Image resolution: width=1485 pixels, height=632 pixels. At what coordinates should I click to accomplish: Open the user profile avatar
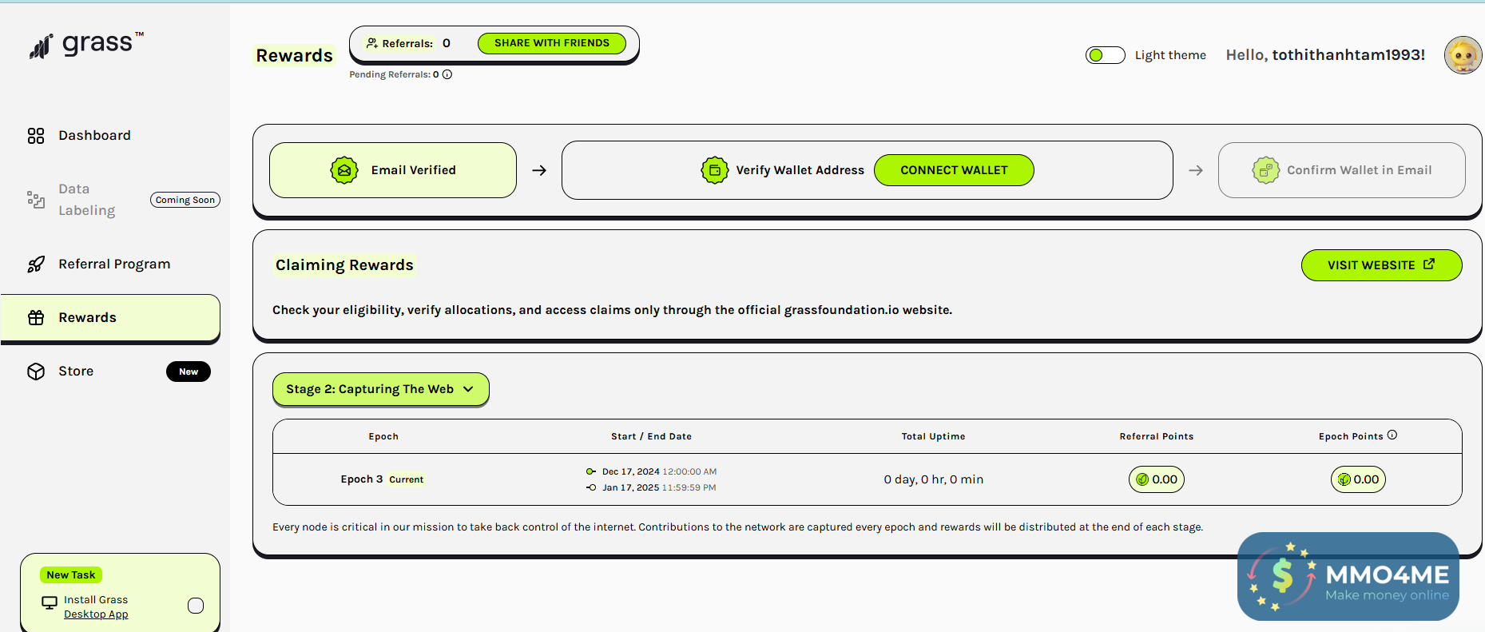pyautogui.click(x=1463, y=55)
